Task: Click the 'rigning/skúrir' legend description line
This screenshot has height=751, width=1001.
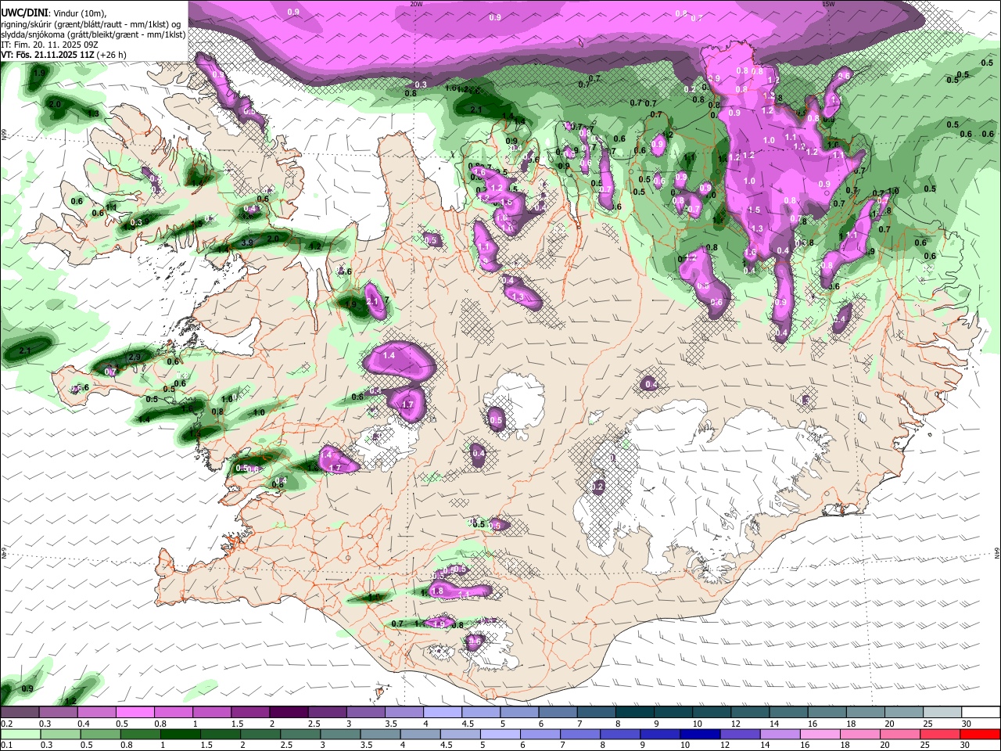Action: (x=91, y=24)
